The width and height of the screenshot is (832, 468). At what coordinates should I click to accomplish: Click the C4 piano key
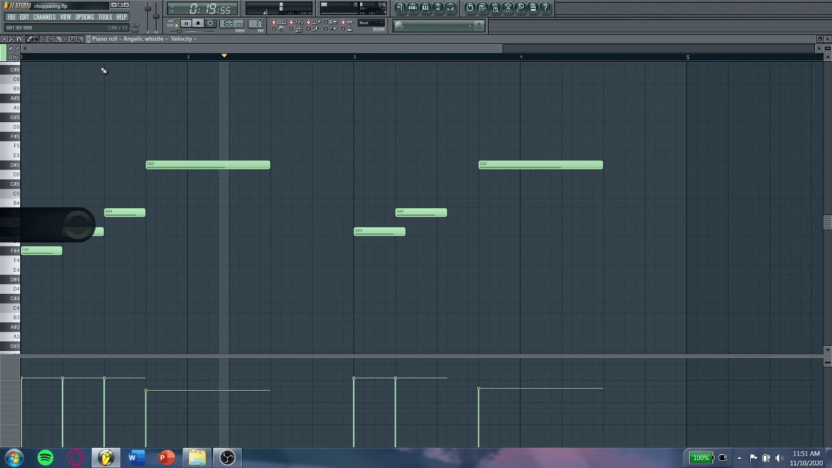tap(10, 307)
